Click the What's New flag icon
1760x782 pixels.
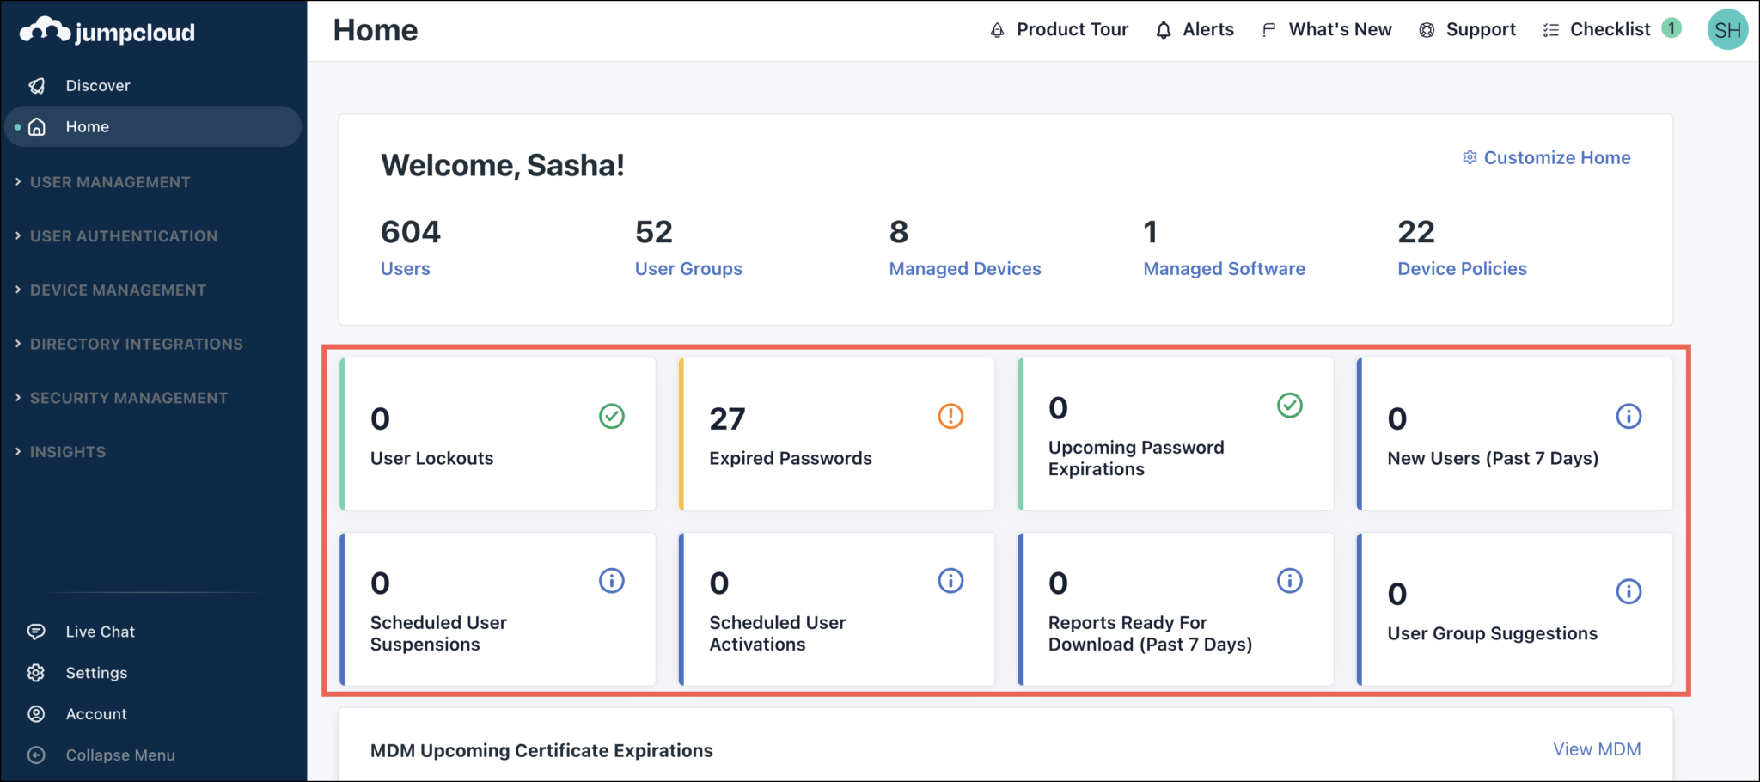point(1268,29)
